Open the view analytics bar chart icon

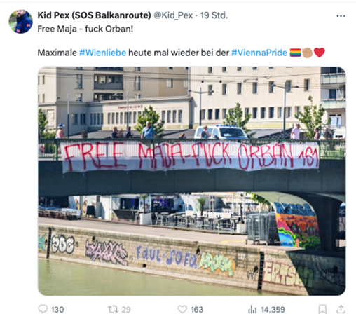tap(252, 309)
